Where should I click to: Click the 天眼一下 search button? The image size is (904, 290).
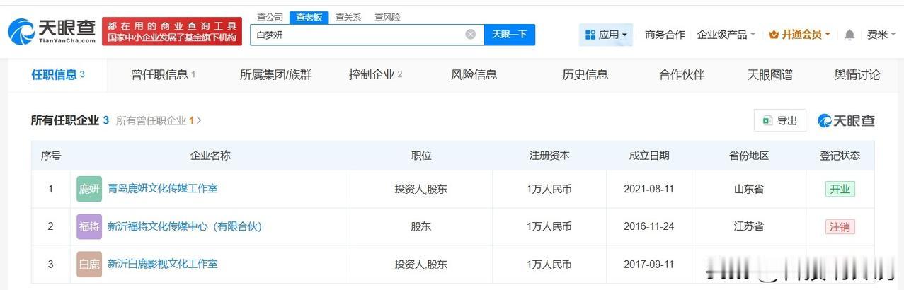(x=510, y=34)
